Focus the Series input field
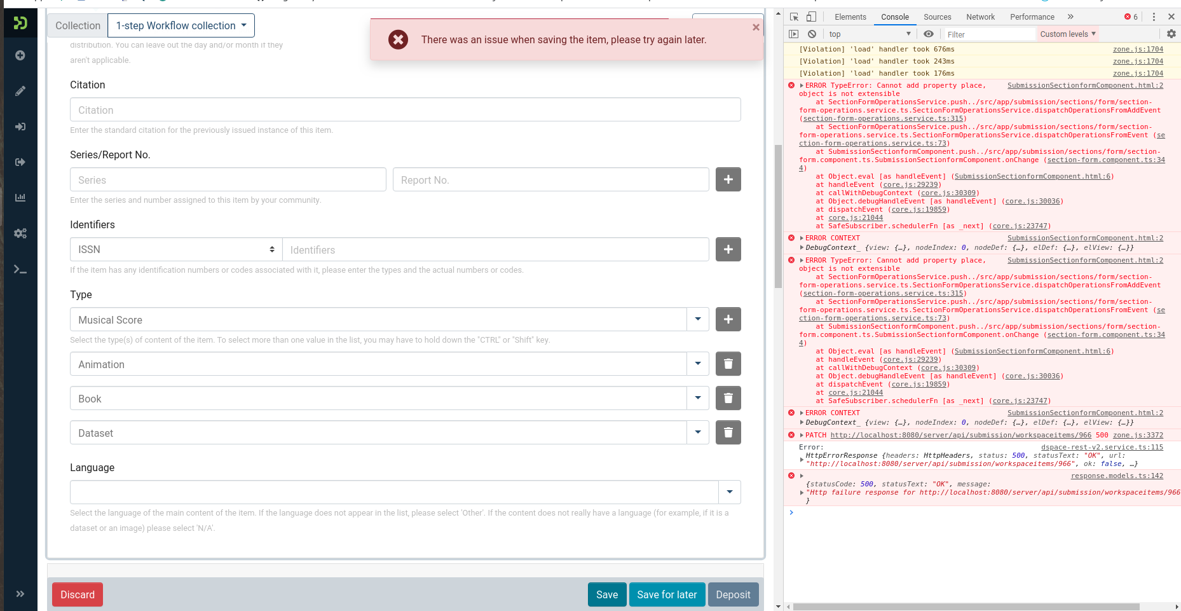The height and width of the screenshot is (611, 1181). point(228,179)
